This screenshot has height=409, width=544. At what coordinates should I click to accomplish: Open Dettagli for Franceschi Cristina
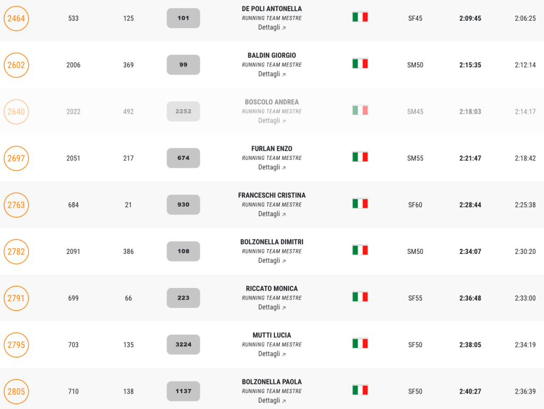tap(272, 214)
